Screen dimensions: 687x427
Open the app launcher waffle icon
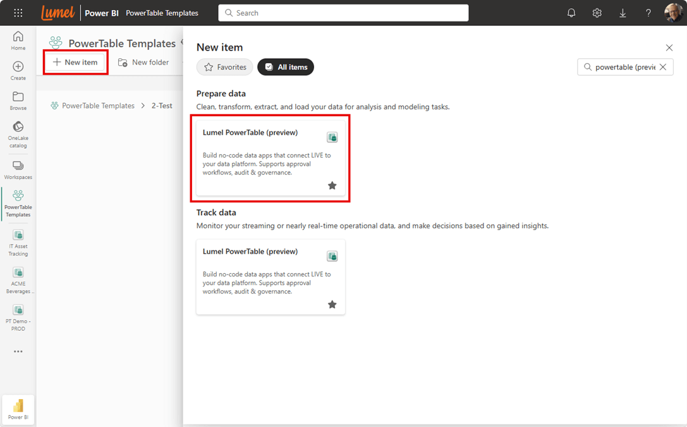click(x=18, y=13)
